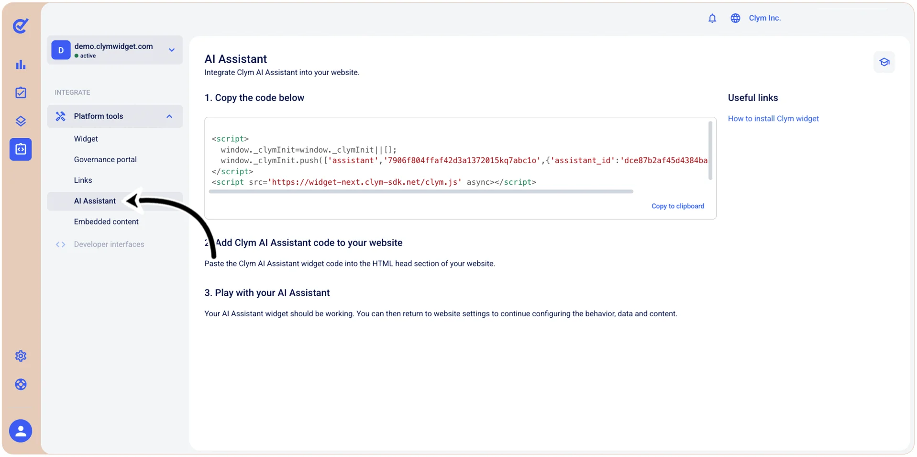The height and width of the screenshot is (457, 917).
Task: Open How to install Clym widget link
Action: click(773, 119)
